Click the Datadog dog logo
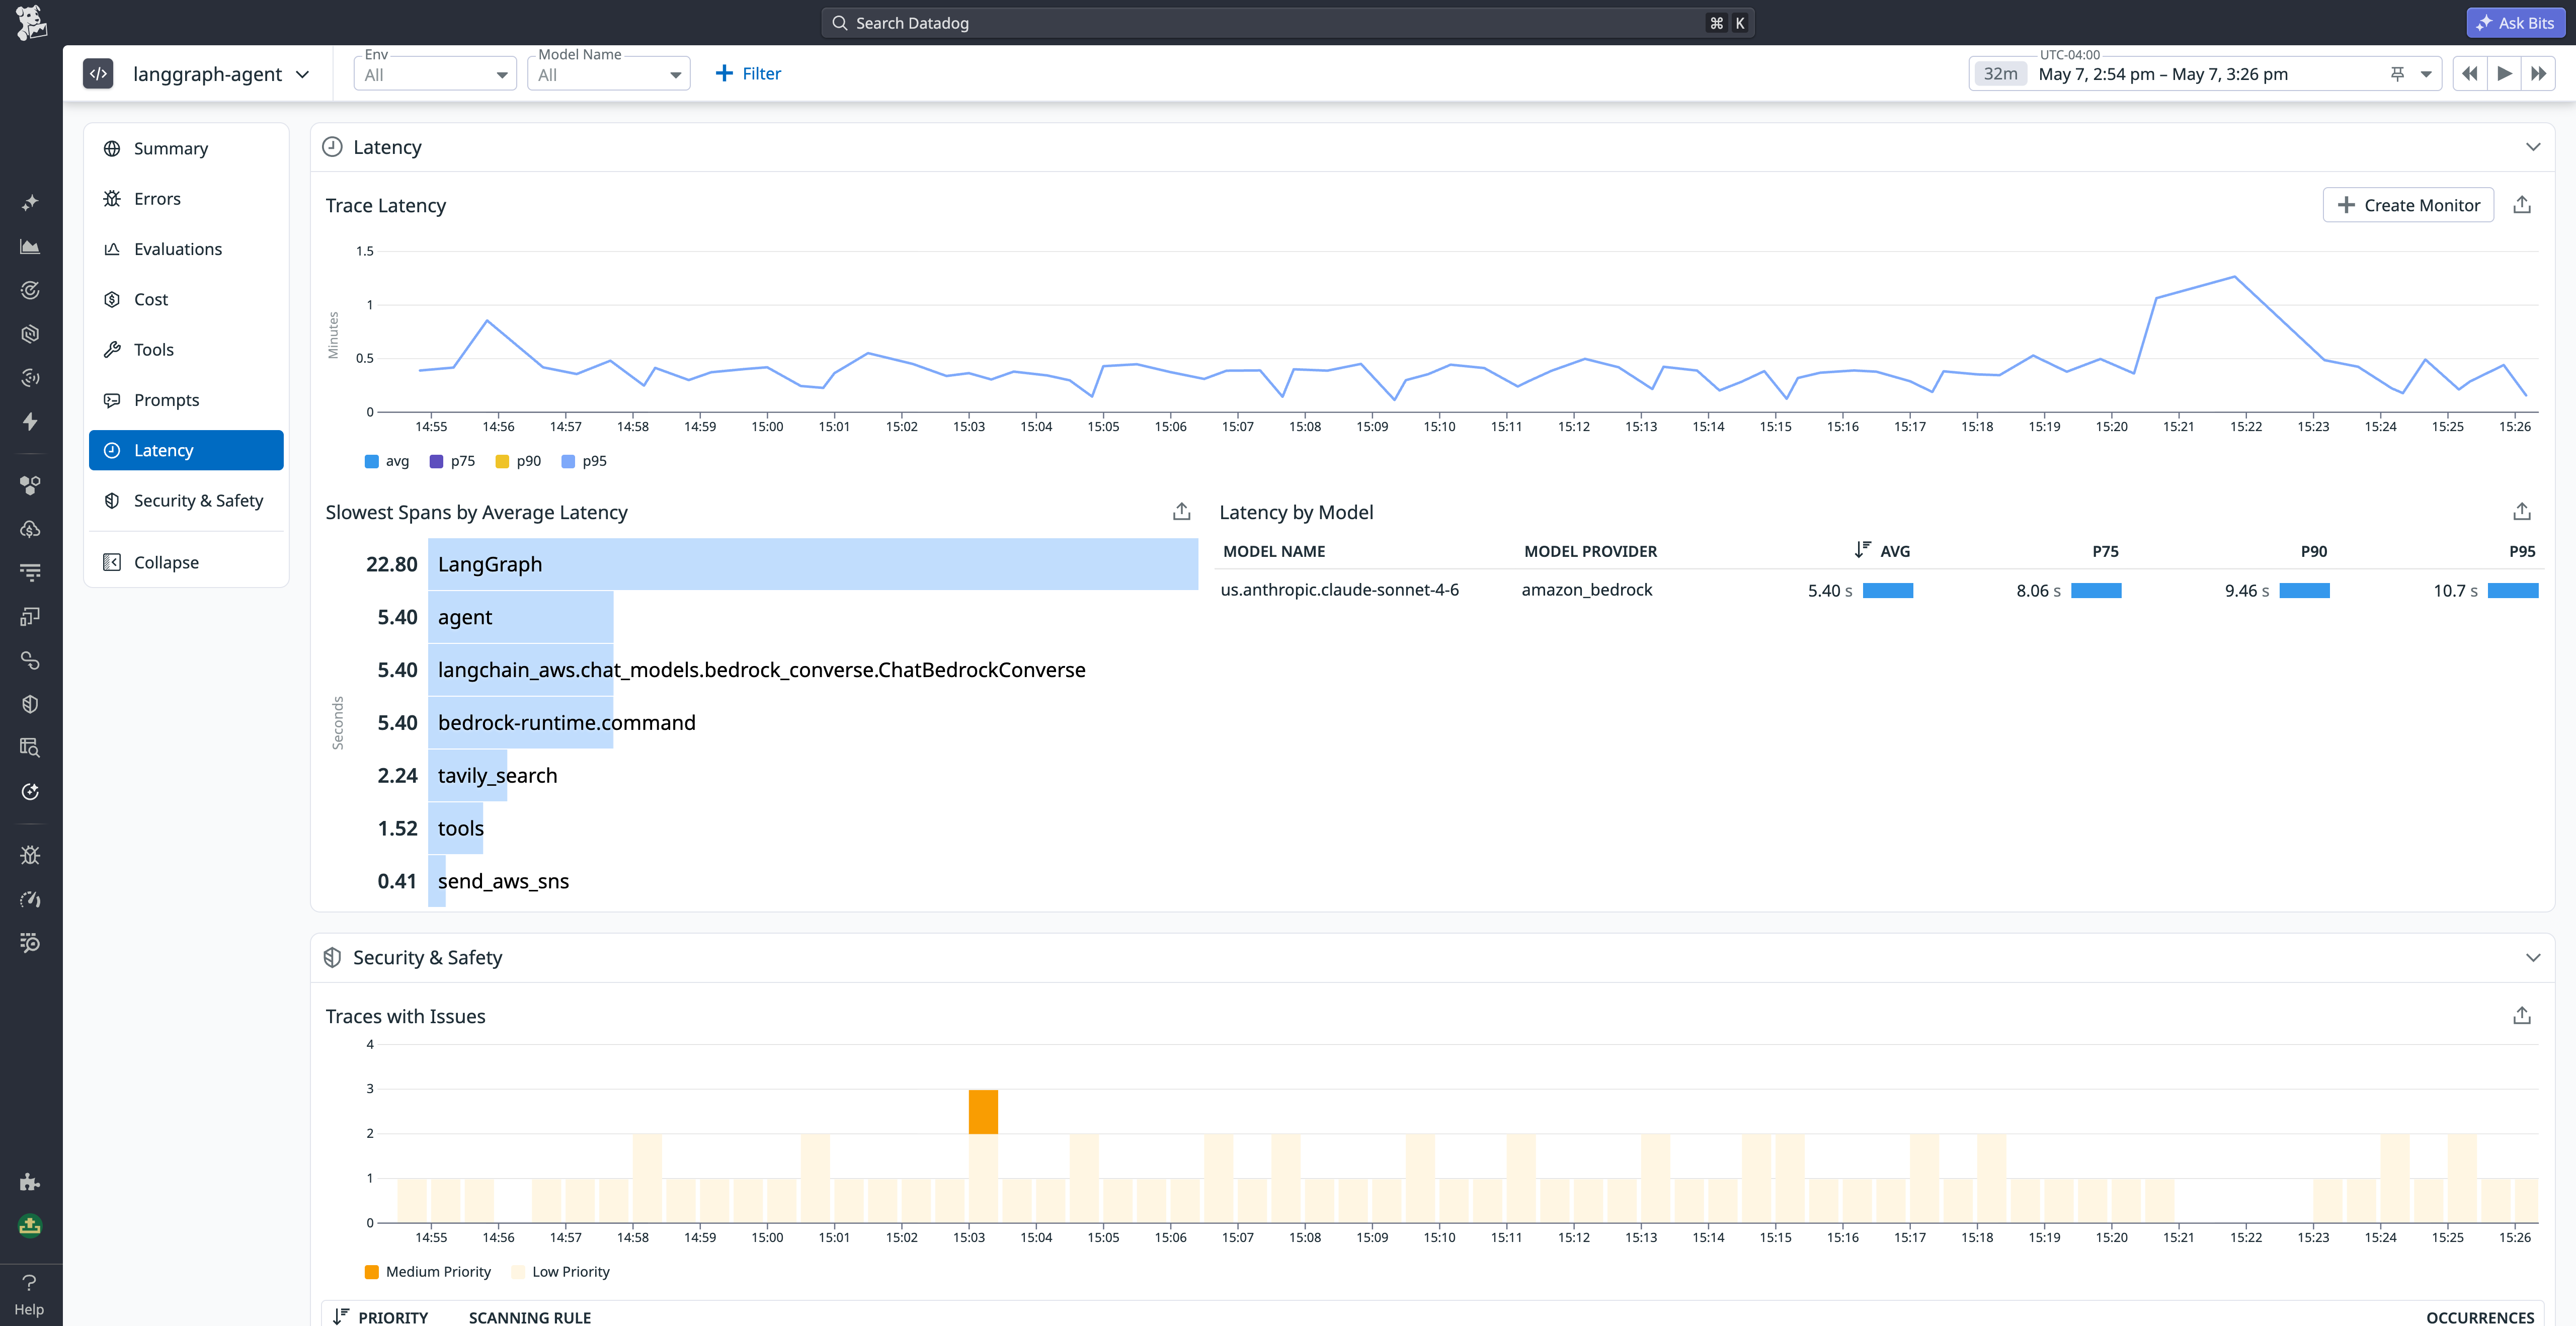The image size is (2576, 1326). tap(31, 22)
